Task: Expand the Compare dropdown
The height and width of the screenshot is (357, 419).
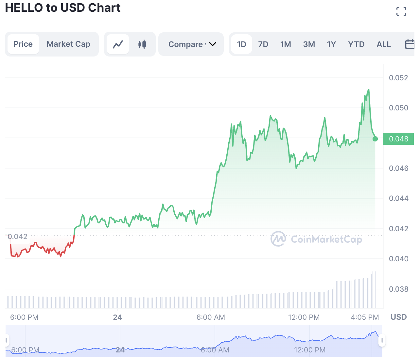Action: pos(191,44)
